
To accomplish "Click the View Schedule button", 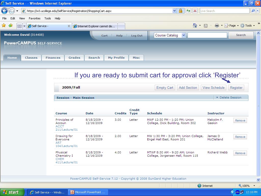I will click(x=214, y=88).
